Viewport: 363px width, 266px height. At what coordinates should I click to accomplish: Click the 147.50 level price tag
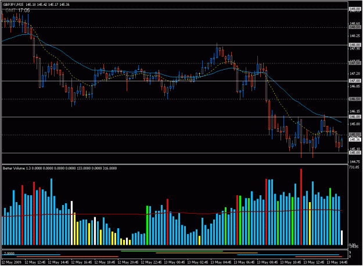pyautogui.click(x=355, y=63)
